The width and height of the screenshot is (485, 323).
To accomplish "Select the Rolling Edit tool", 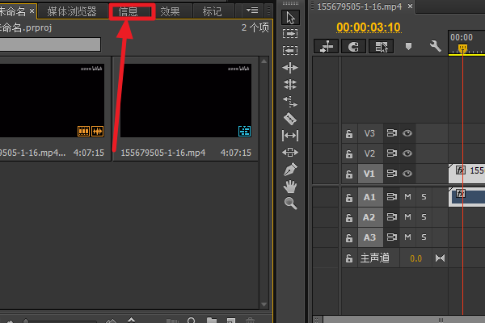I will coord(290,84).
